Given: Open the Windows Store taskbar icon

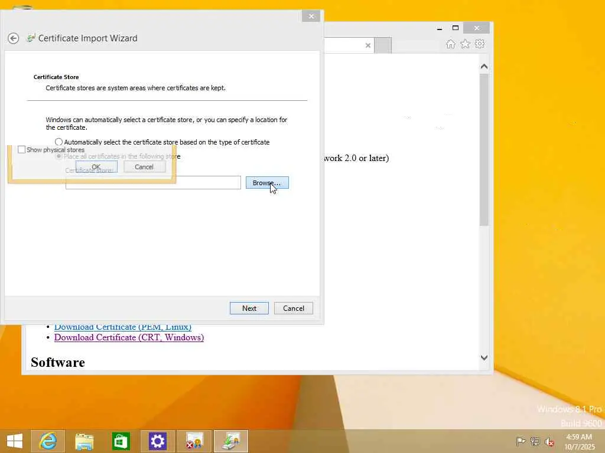Looking at the screenshot, I should coord(121,441).
